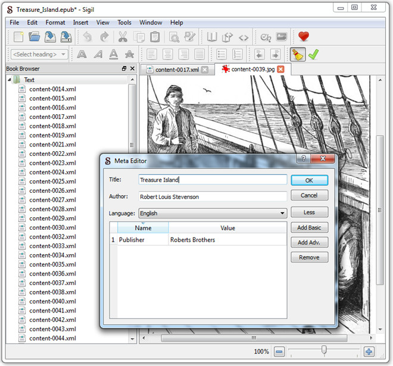Zoom out with the minus button
The image size is (393, 366).
[x=279, y=352]
